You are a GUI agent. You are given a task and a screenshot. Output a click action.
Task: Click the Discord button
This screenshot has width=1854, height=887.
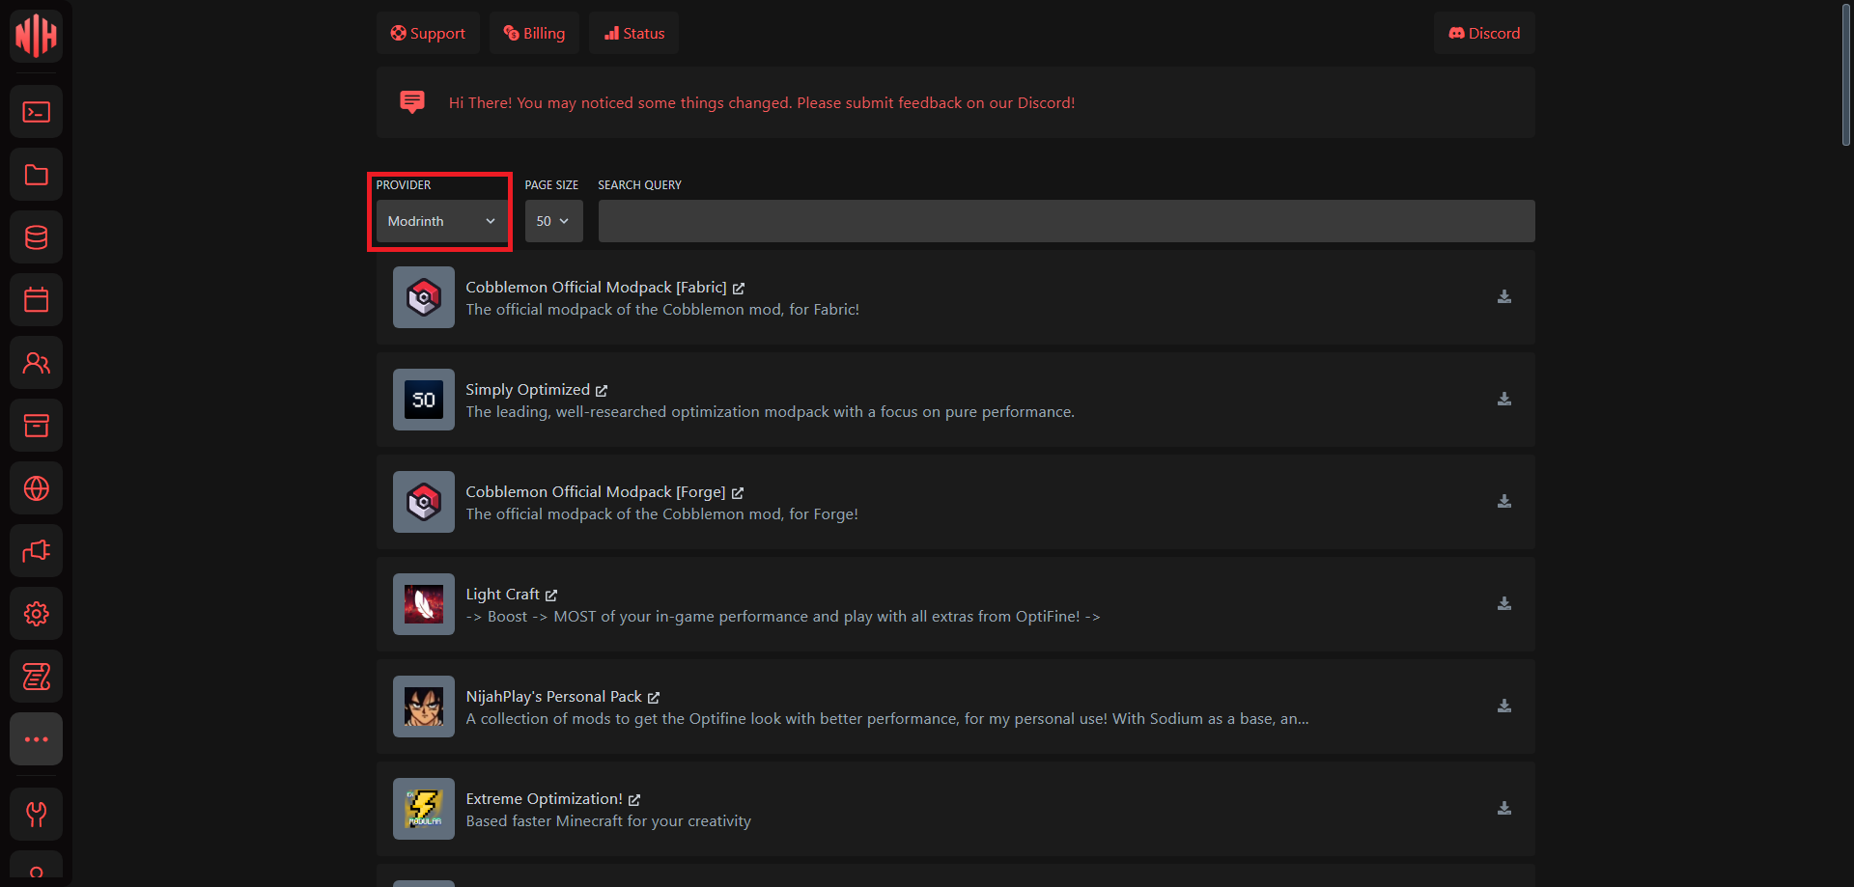(x=1484, y=33)
